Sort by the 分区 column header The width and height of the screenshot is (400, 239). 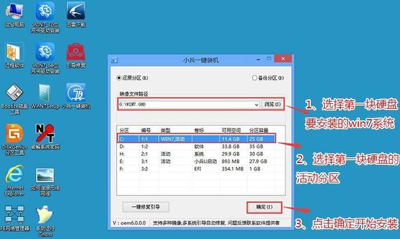(x=124, y=131)
